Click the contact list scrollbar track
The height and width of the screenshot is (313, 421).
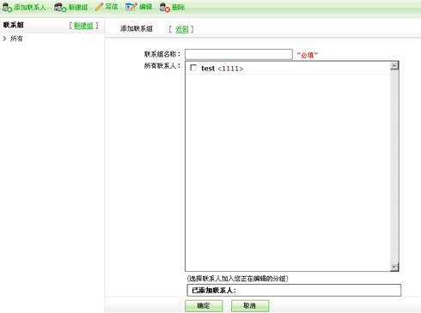pyautogui.click(x=394, y=166)
